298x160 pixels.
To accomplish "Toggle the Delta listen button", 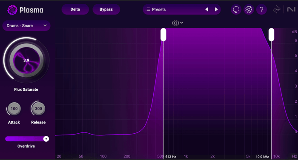I will [x=75, y=9].
